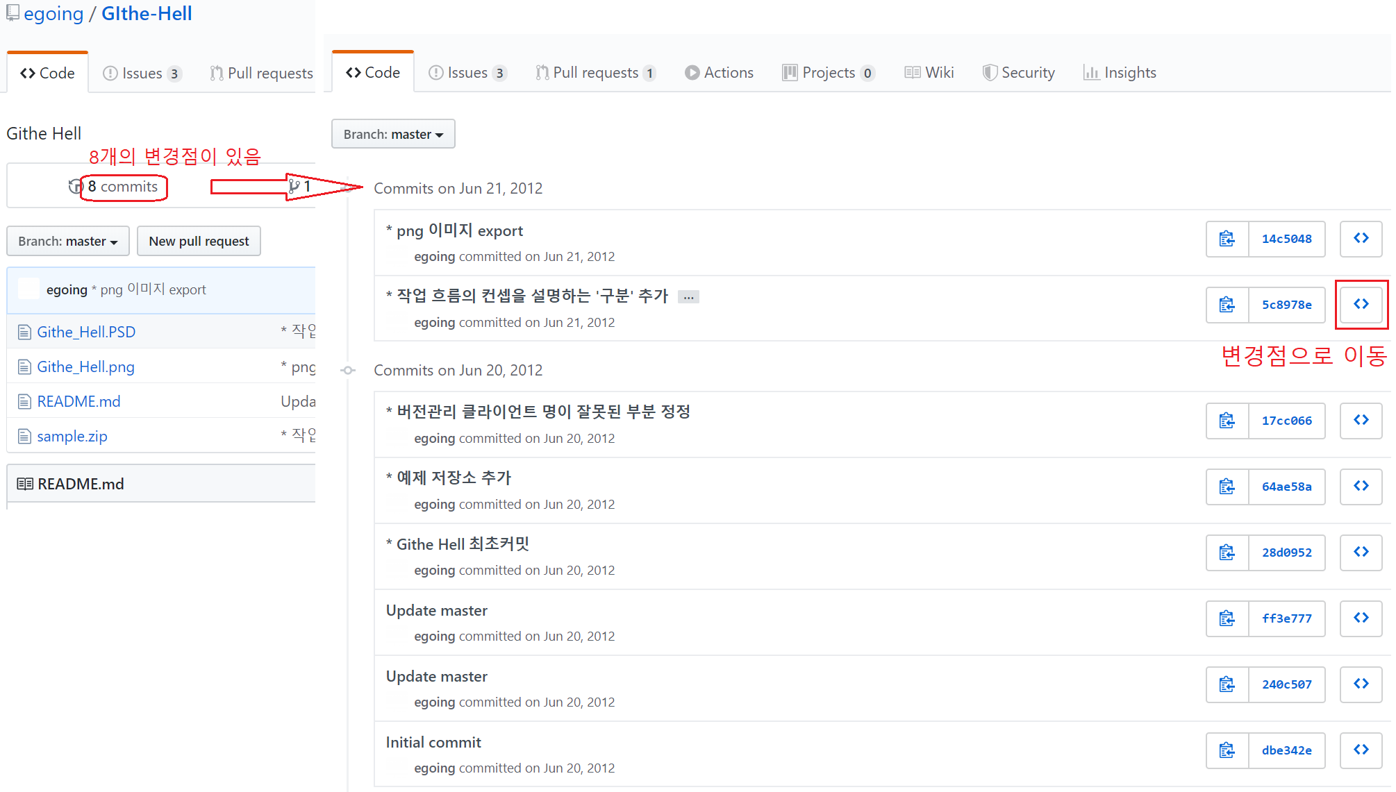Browse repository at commit 64ae58a
This screenshot has height=792, width=1396.
[1361, 487]
